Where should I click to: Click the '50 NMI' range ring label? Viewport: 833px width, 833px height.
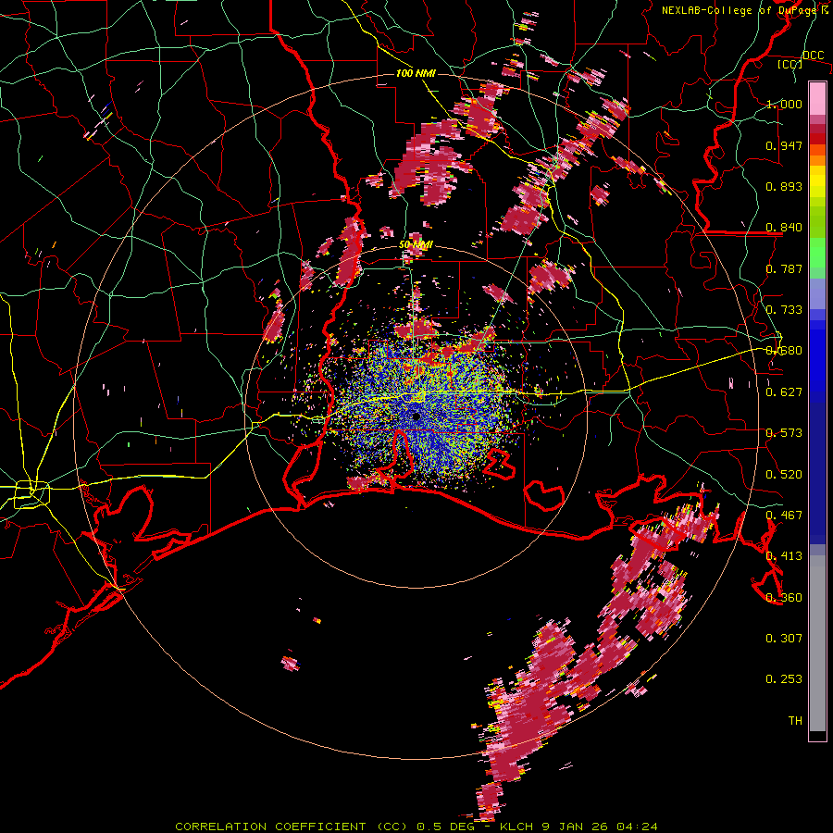pyautogui.click(x=416, y=245)
